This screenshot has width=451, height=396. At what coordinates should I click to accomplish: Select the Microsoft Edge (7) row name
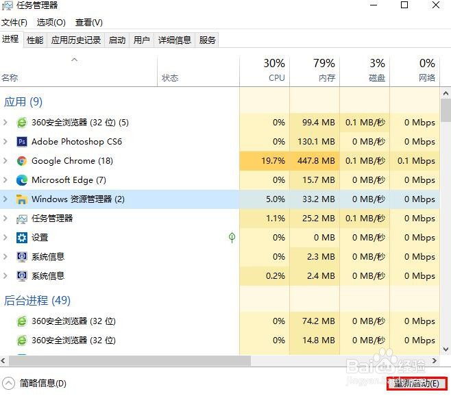(69, 180)
